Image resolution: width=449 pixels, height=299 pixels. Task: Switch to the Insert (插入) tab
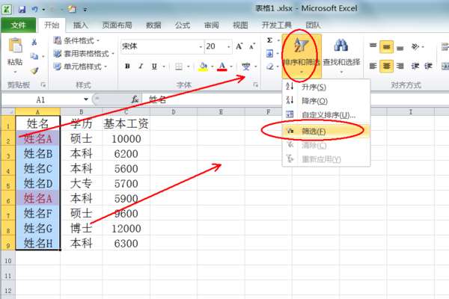80,25
